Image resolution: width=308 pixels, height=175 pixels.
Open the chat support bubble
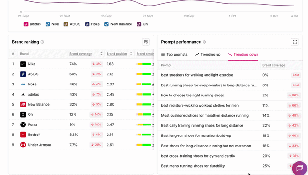click(300, 168)
